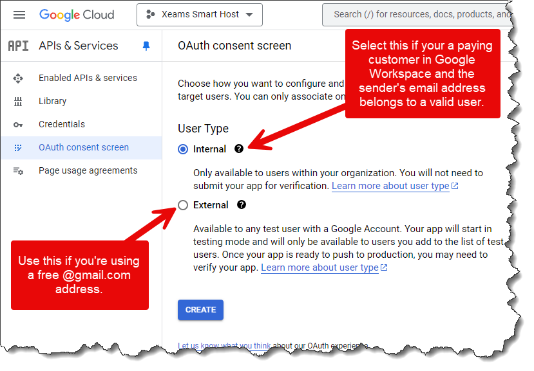The image size is (534, 371).
Task: Focus the resources search field
Action: tap(417, 15)
